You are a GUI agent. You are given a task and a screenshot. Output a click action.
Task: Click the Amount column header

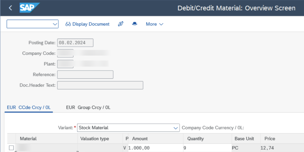(x=156, y=139)
